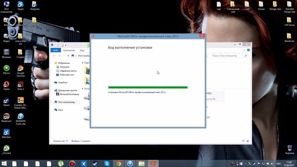Open quick access toolbar dropdown arrow
Image resolution: width=297 pixels, height=167 pixels.
66,45
